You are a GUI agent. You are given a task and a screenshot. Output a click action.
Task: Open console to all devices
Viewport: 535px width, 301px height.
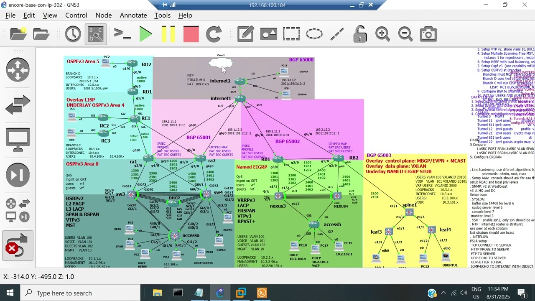[122, 34]
